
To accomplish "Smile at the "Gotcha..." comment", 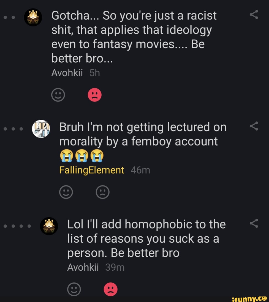I will click(58, 95).
